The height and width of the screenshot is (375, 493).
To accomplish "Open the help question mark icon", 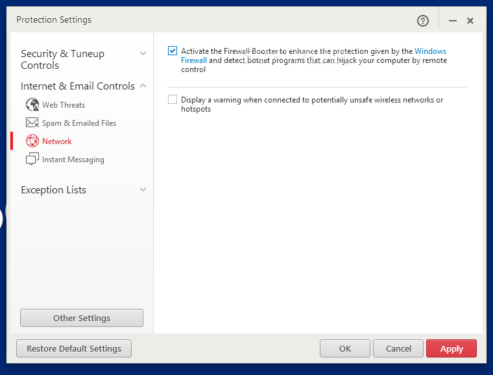I will [x=423, y=21].
